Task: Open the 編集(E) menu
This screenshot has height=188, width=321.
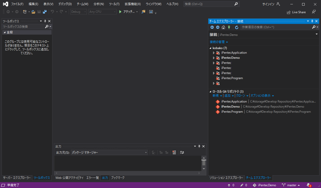Action: [33, 4]
